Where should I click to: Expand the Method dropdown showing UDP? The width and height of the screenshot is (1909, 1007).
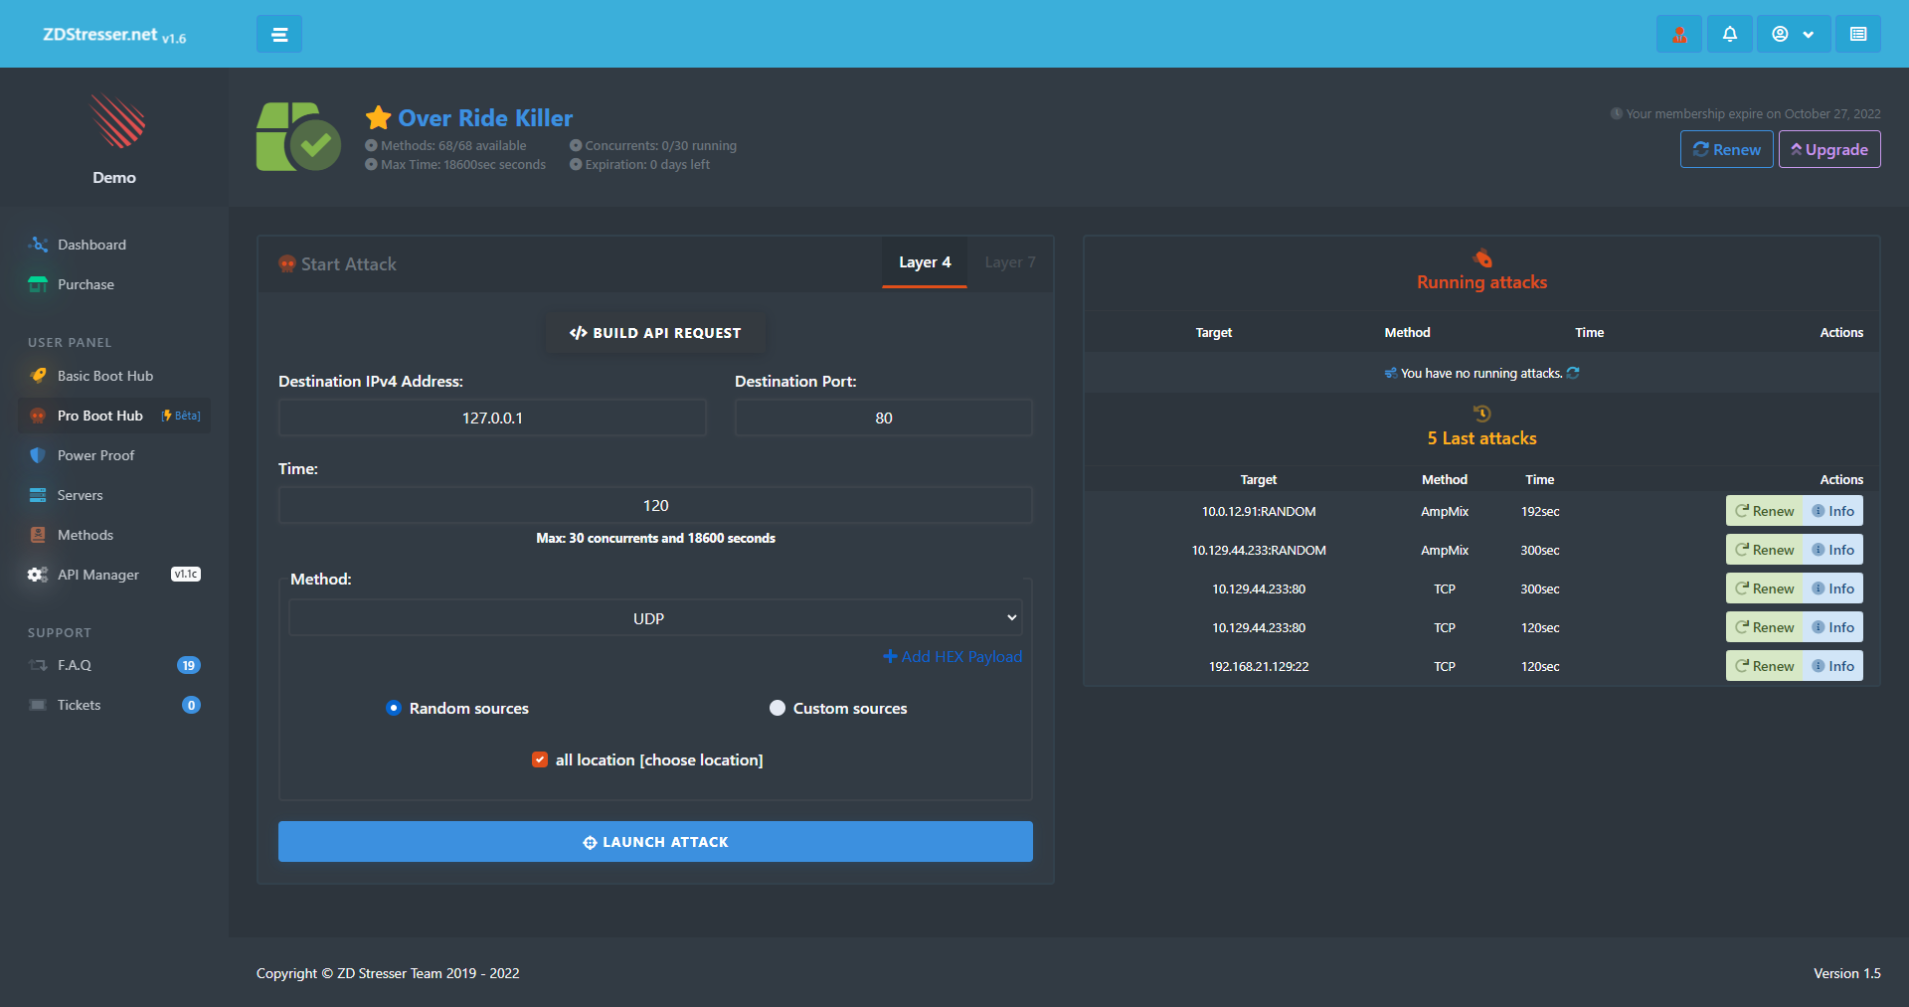tap(654, 618)
